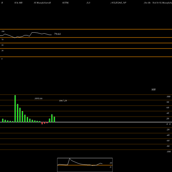
Task: Click the 1067.28 price label
Action: click(63, 101)
